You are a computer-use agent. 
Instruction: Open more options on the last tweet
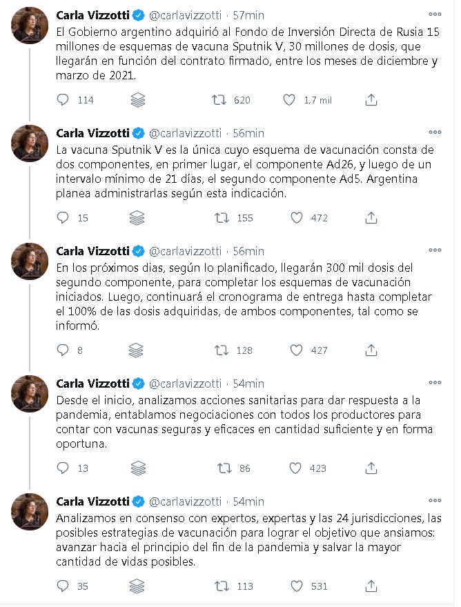[435, 501]
